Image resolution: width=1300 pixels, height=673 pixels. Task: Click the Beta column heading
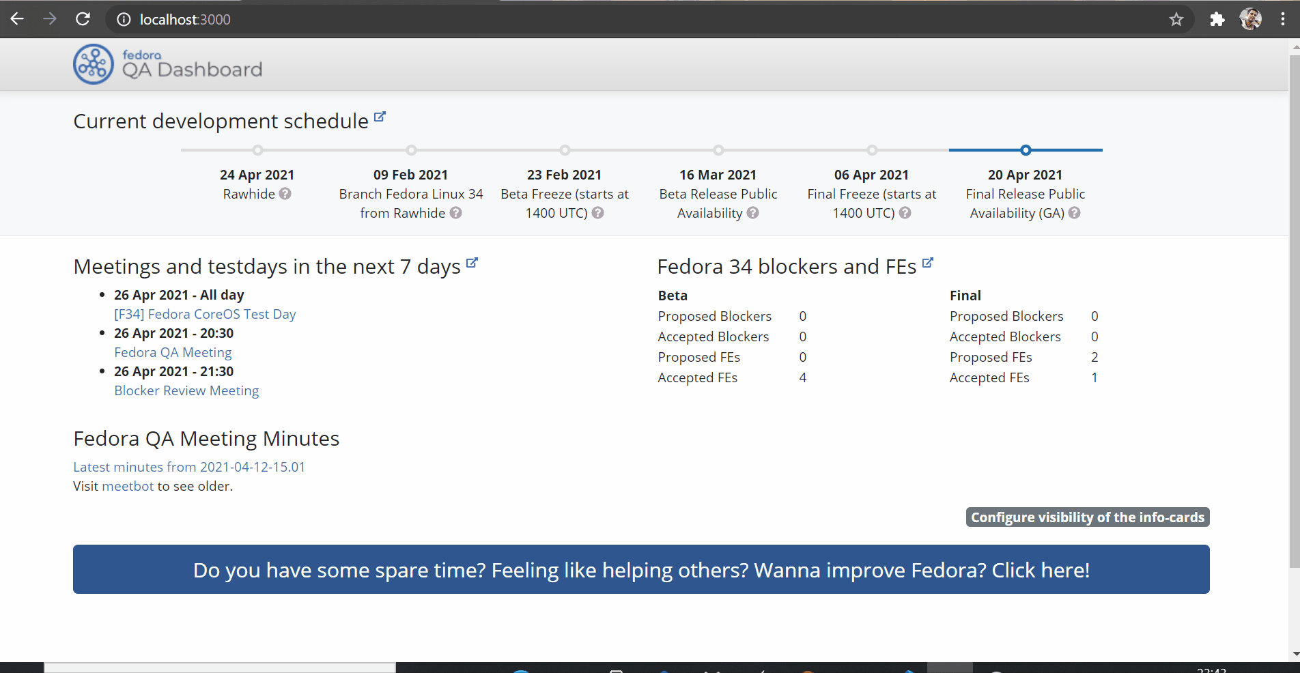coord(673,296)
